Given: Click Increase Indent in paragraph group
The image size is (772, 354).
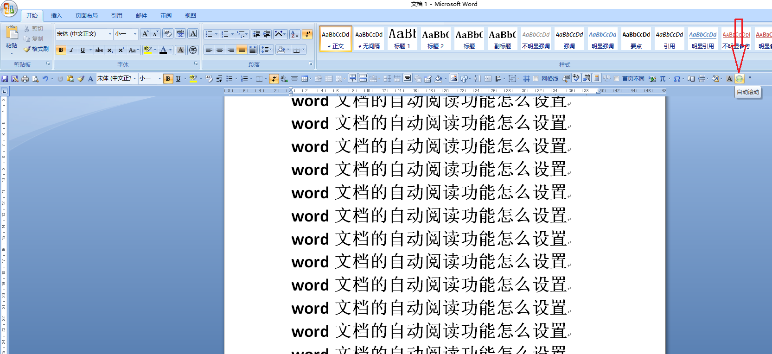Looking at the screenshot, I should (x=267, y=34).
